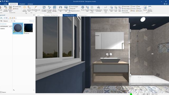Open the Modifica posa tool

click(10, 9)
